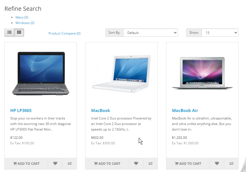Open Macs (0) refine link
The width and height of the screenshot is (246, 172).
pyautogui.click(x=22, y=17)
